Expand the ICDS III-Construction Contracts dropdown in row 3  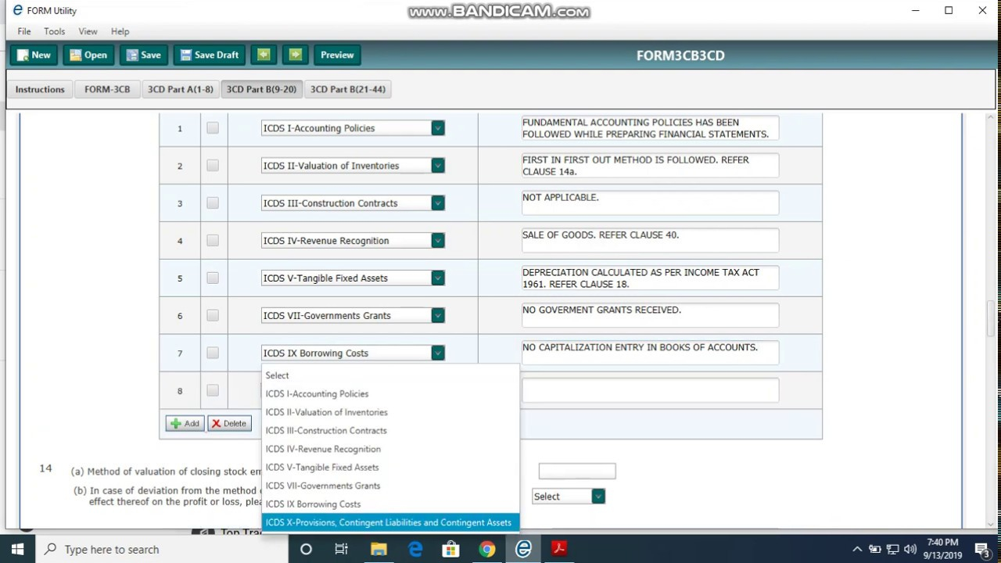(438, 203)
